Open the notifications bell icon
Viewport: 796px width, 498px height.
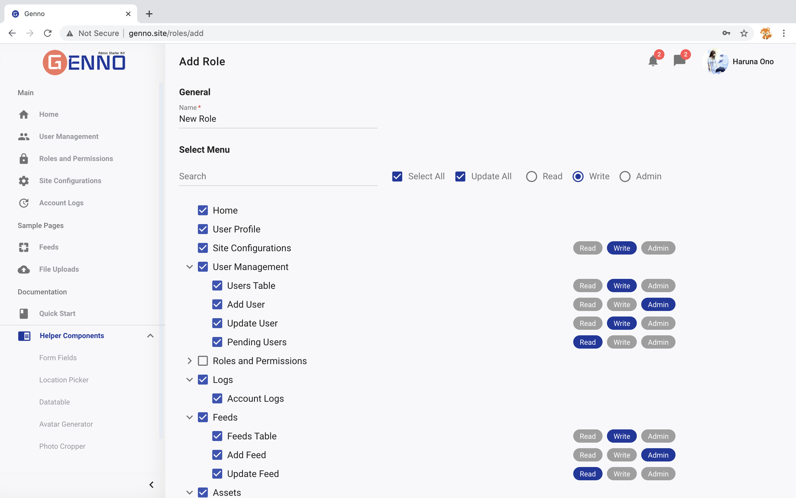[653, 61]
